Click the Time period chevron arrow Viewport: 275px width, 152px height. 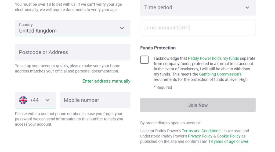point(247,8)
